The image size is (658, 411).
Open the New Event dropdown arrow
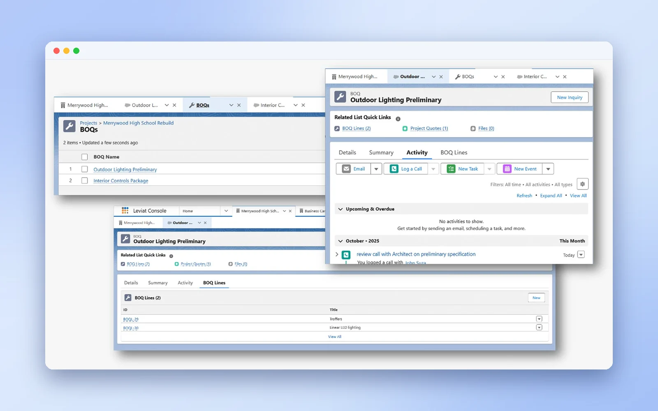[x=548, y=169]
